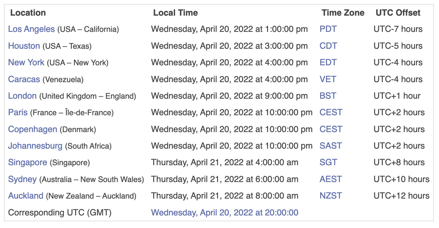Viewport: 439px width, 228px height.
Task: Open the Los Angeles location link
Action: point(31,29)
